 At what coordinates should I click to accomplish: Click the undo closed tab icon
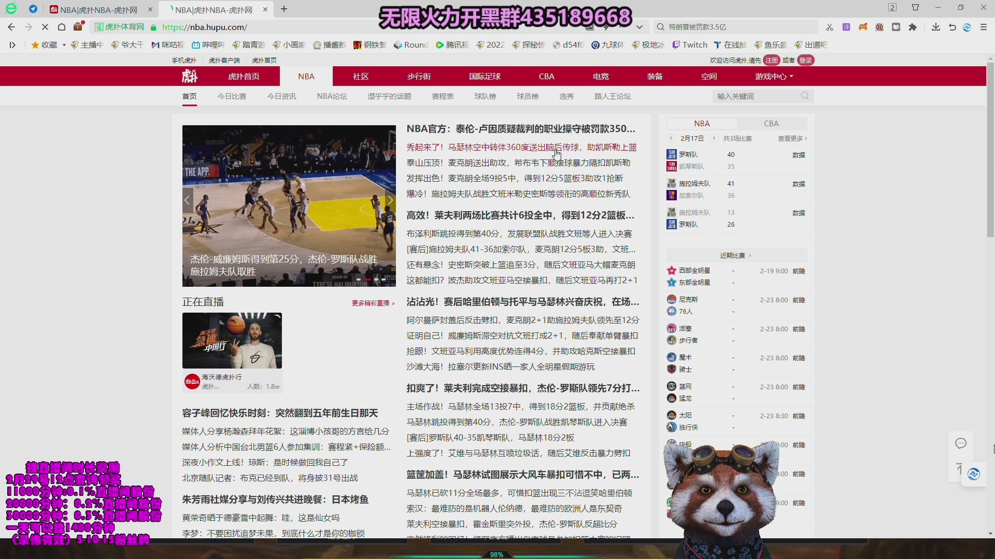point(952,27)
